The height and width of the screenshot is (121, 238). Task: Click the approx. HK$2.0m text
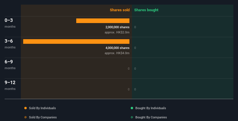point(117,32)
